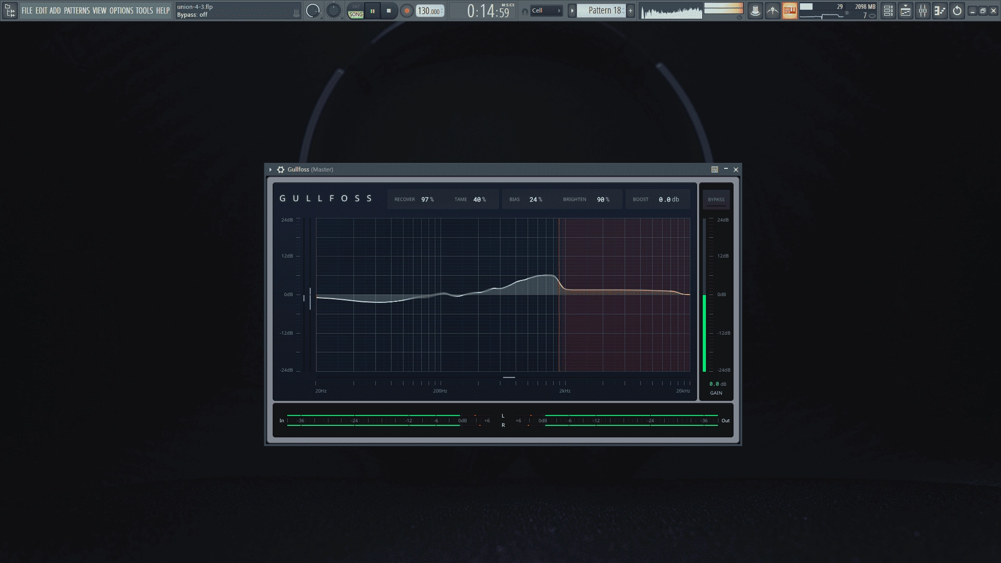Expand Gullfoss plugin options arrow
The image size is (1001, 563).
[270, 169]
